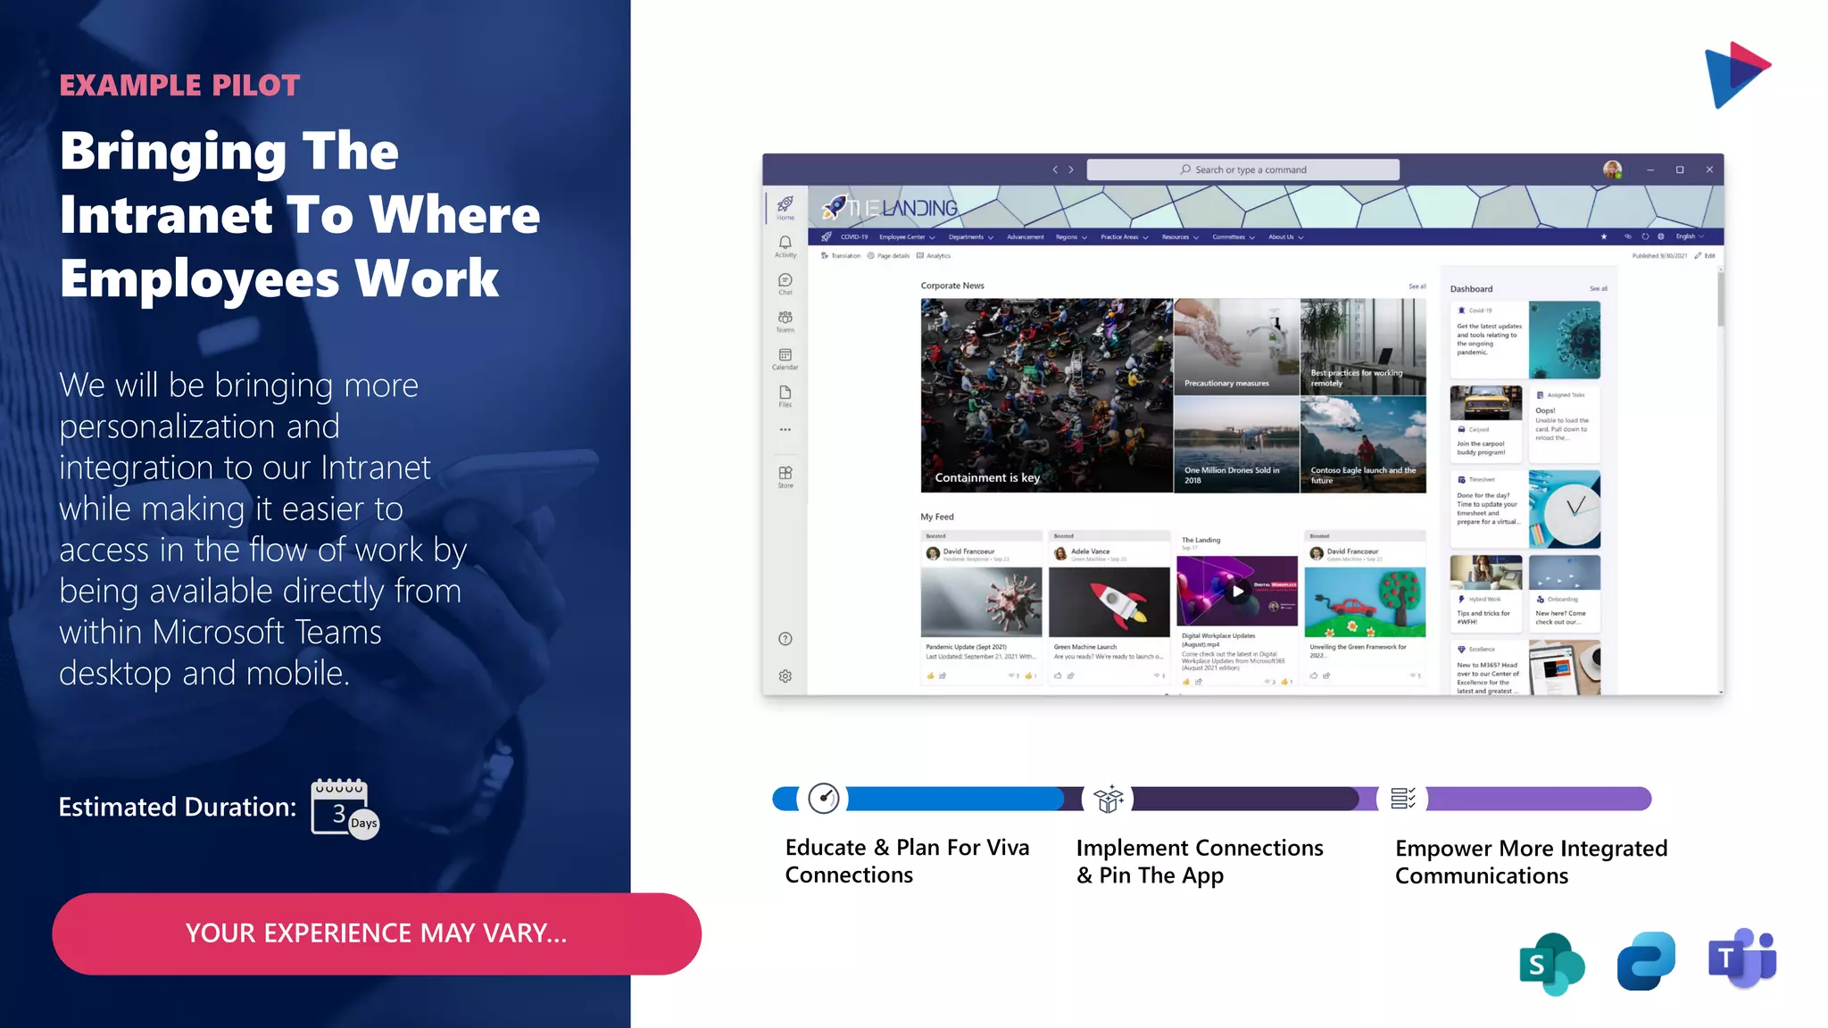Open Teams in the left app bar

(785, 321)
